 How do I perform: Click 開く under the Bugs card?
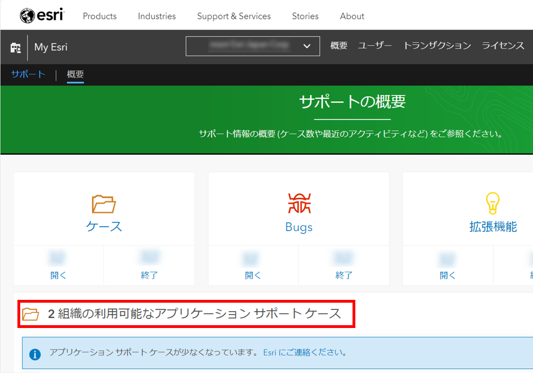point(252,275)
